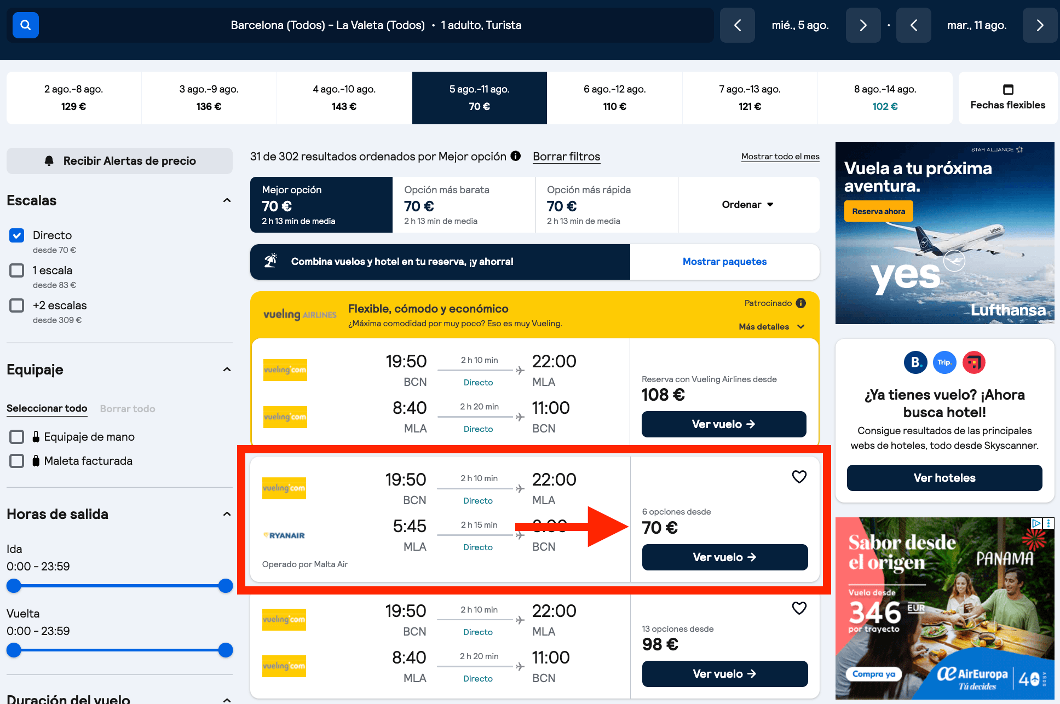Click Ver vuelo for 98 € flight
This screenshot has width=1060, height=704.
pyautogui.click(x=725, y=674)
